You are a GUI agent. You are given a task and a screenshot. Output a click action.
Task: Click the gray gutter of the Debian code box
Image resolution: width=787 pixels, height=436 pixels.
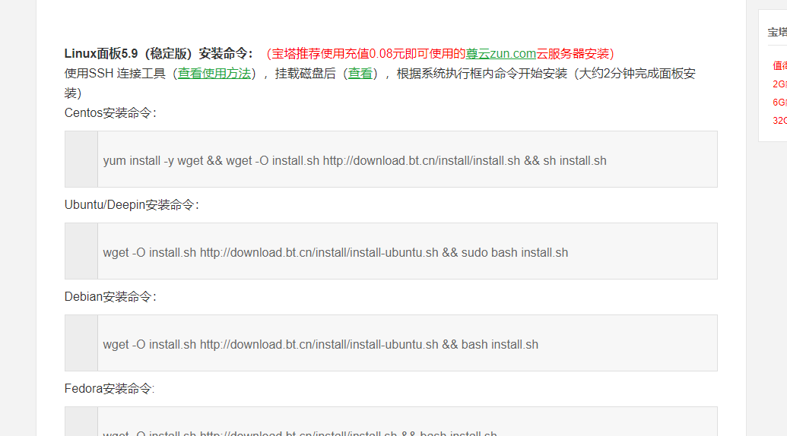coord(81,343)
